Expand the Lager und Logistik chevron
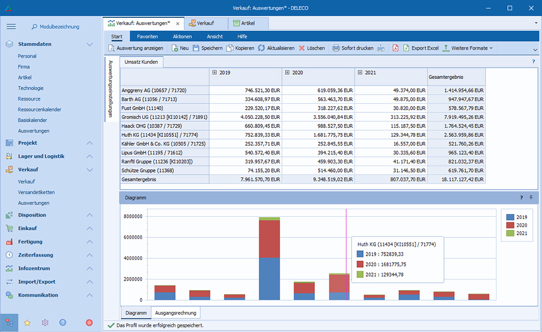The image size is (542, 332). (x=89, y=156)
